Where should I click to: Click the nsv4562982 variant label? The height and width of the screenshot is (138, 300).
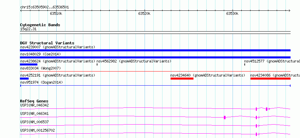pos(134,61)
